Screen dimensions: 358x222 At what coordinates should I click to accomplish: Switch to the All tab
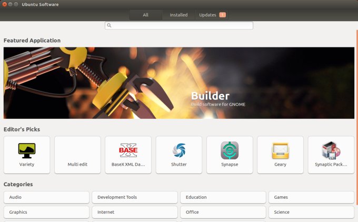(x=146, y=15)
